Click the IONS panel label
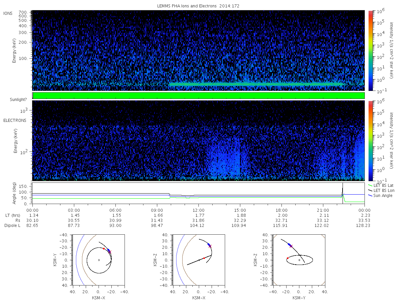 8,13
